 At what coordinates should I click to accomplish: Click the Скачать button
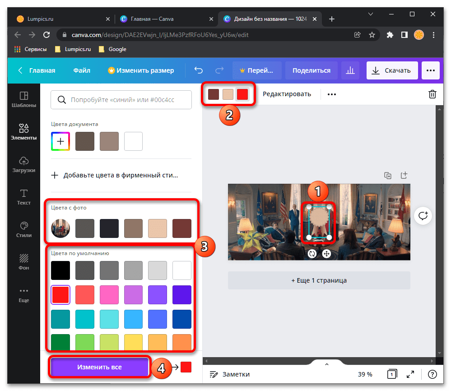click(392, 70)
